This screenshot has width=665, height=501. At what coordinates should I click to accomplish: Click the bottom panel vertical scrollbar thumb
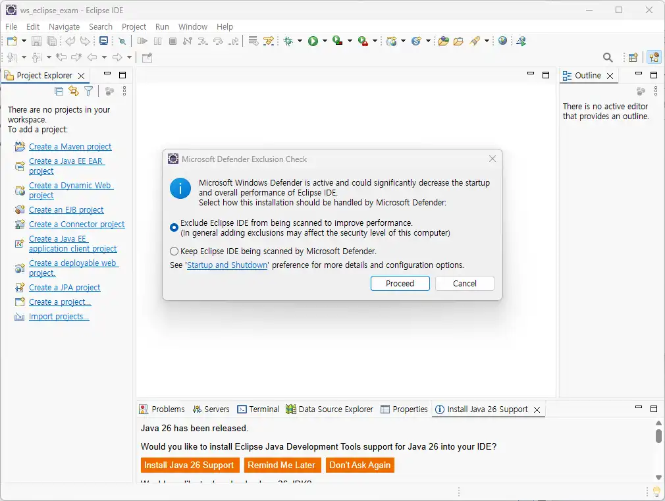658,436
